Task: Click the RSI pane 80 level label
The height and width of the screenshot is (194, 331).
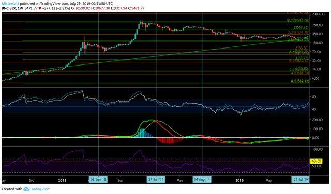Action: (314, 97)
